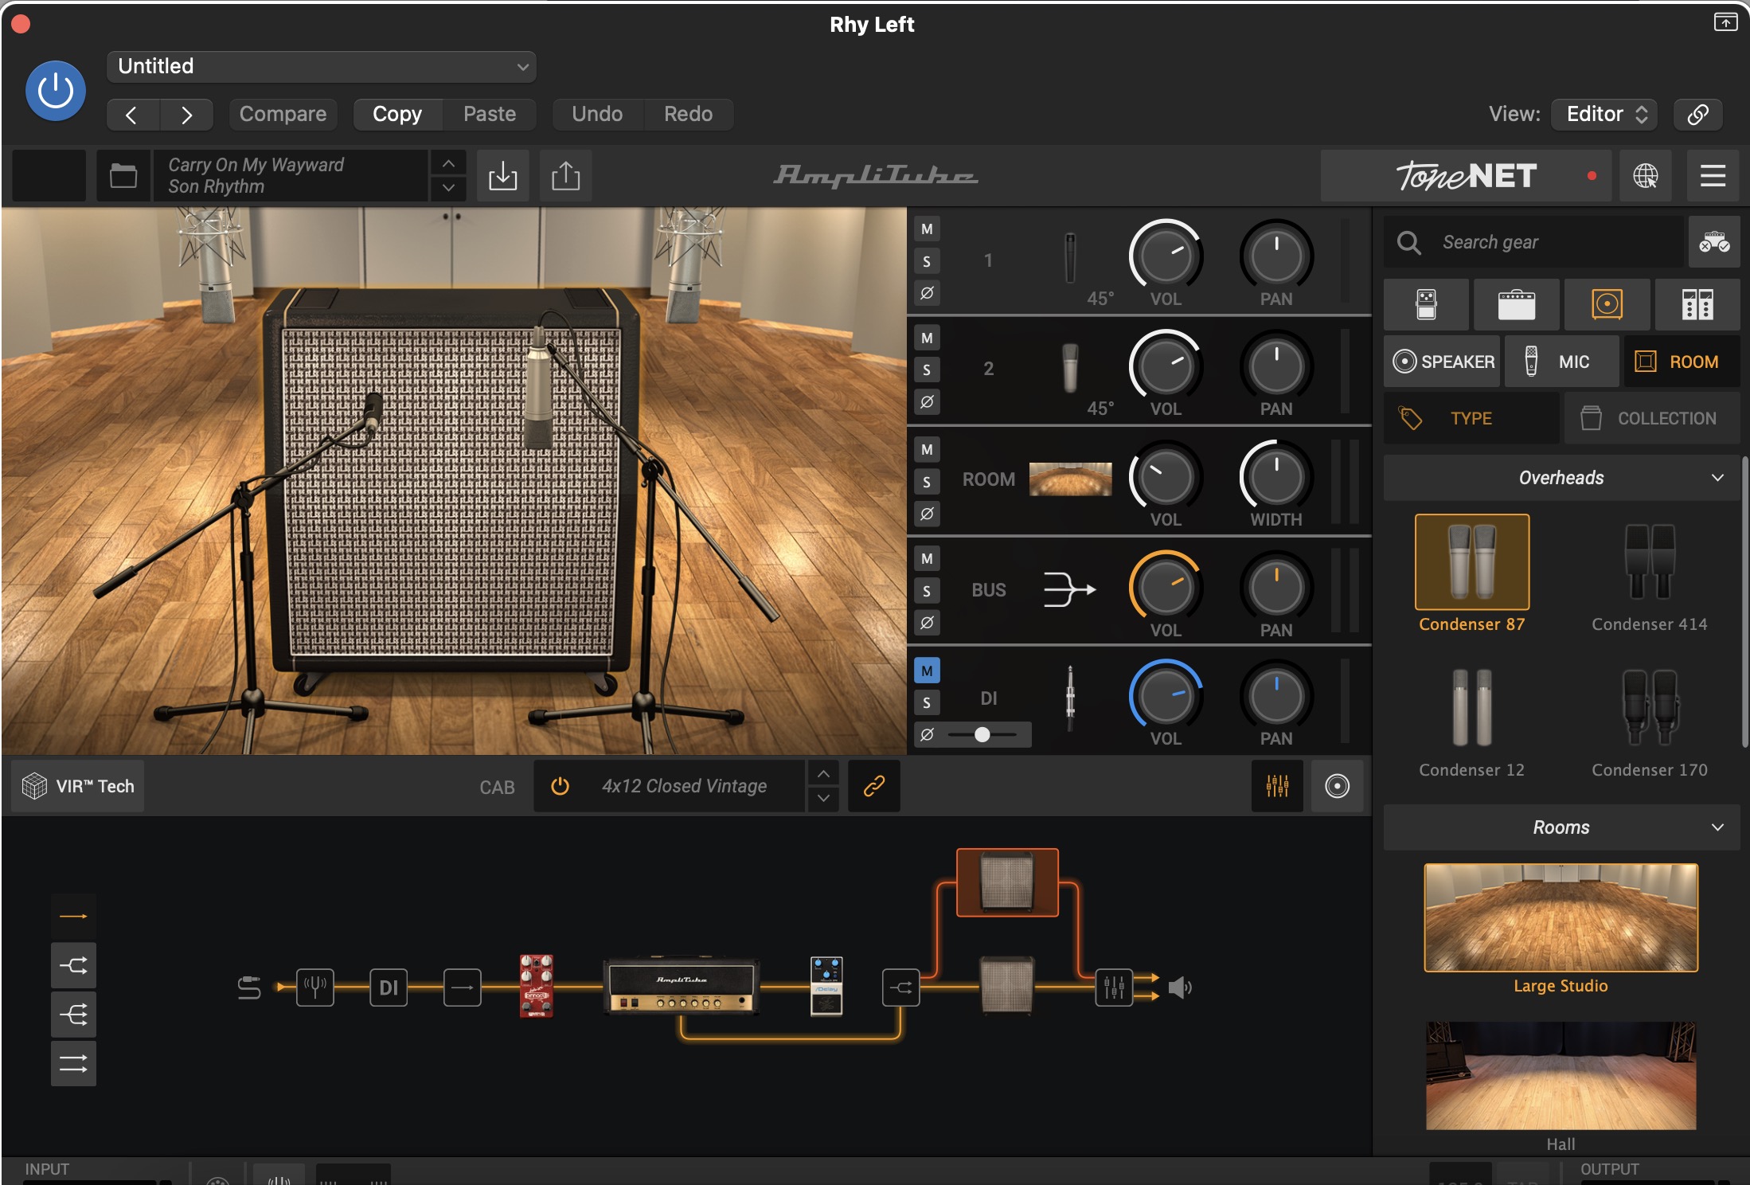This screenshot has width=1750, height=1185.
Task: Select the single serial signal routing icon
Action: pos(73,917)
